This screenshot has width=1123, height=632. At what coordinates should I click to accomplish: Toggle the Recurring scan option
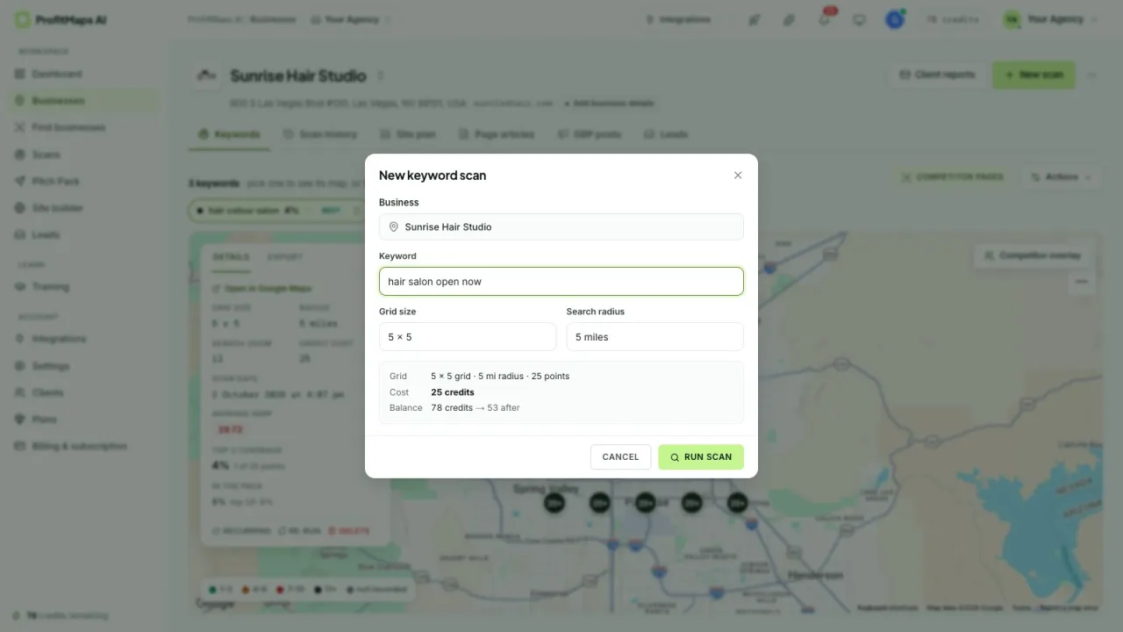coord(241,531)
